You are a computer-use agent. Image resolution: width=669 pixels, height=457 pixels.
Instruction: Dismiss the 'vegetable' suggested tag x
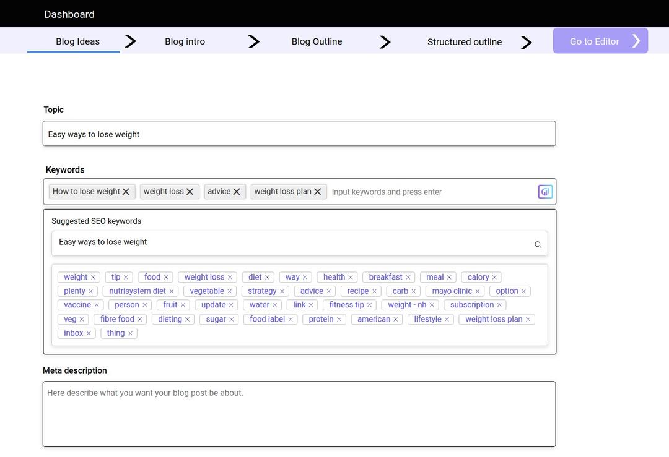229,291
